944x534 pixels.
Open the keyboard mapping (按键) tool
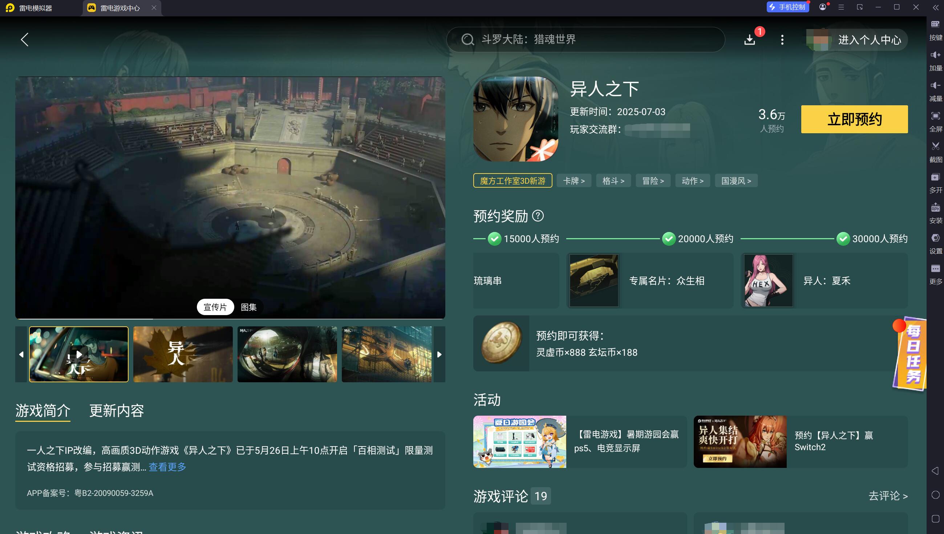click(935, 24)
